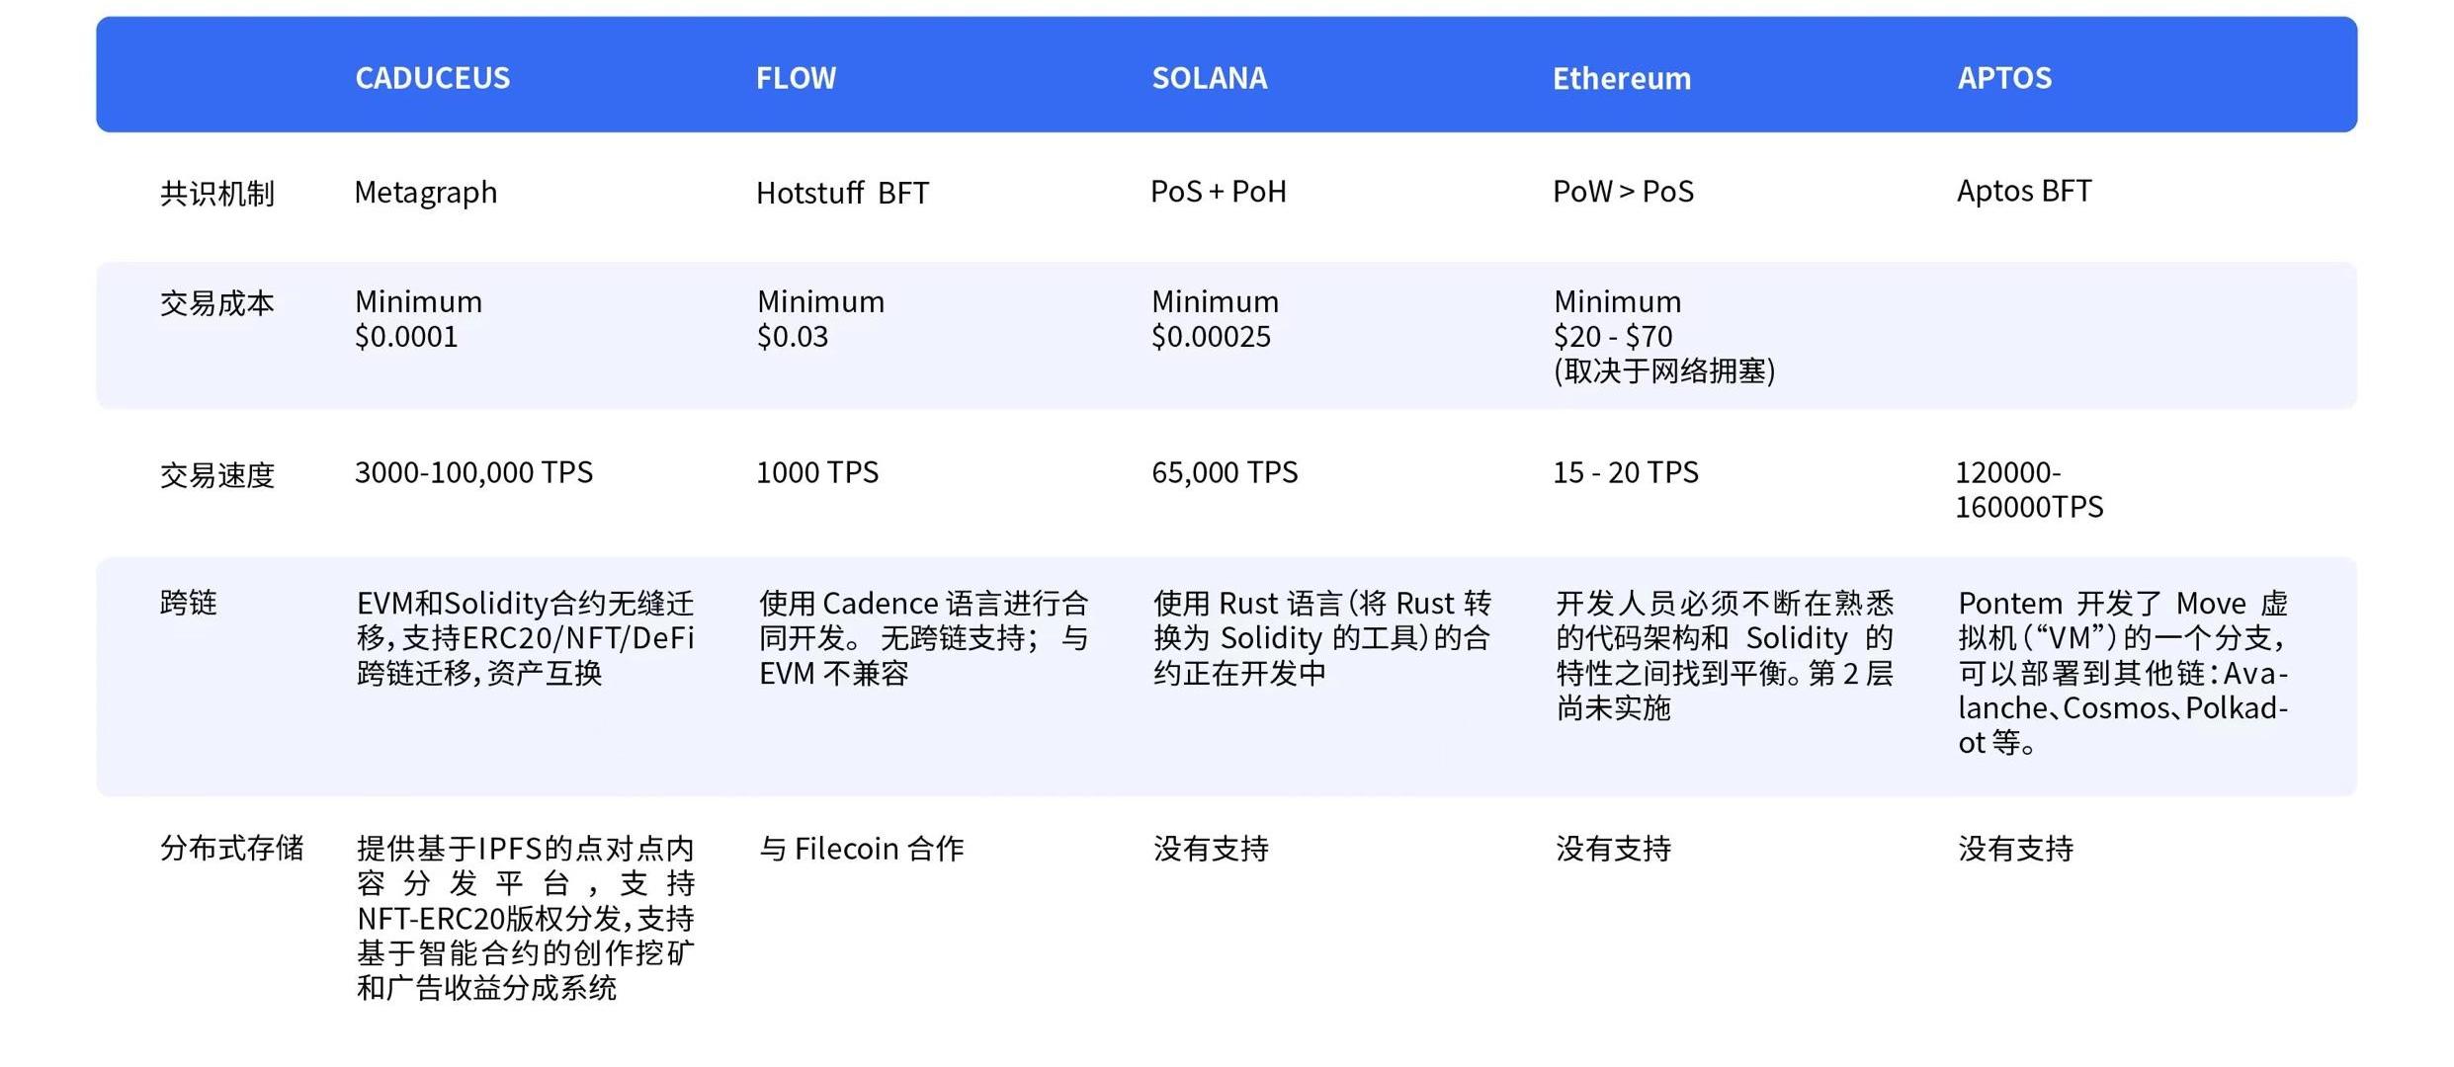Click the SOLANA column header
The height and width of the screenshot is (1067, 2454).
coord(1209,78)
